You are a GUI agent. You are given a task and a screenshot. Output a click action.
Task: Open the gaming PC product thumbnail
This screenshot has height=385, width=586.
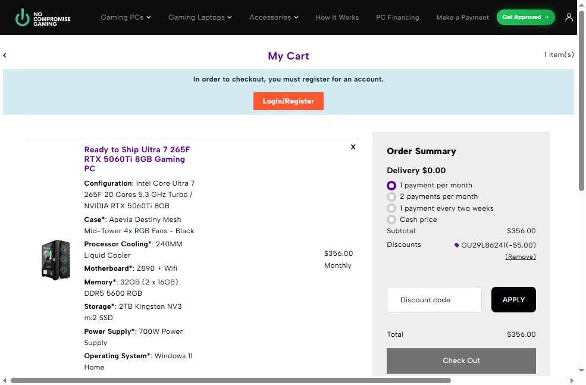[56, 260]
